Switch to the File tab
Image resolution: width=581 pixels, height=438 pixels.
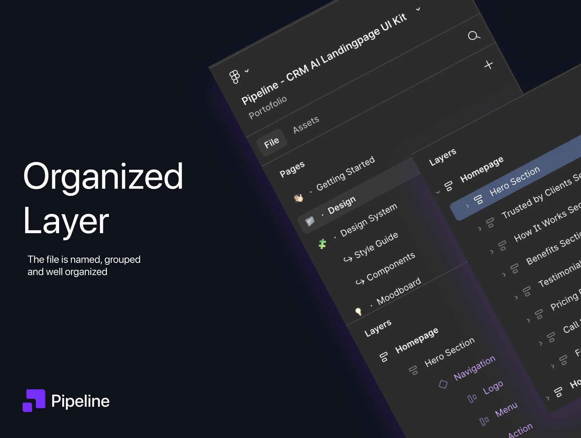point(271,142)
